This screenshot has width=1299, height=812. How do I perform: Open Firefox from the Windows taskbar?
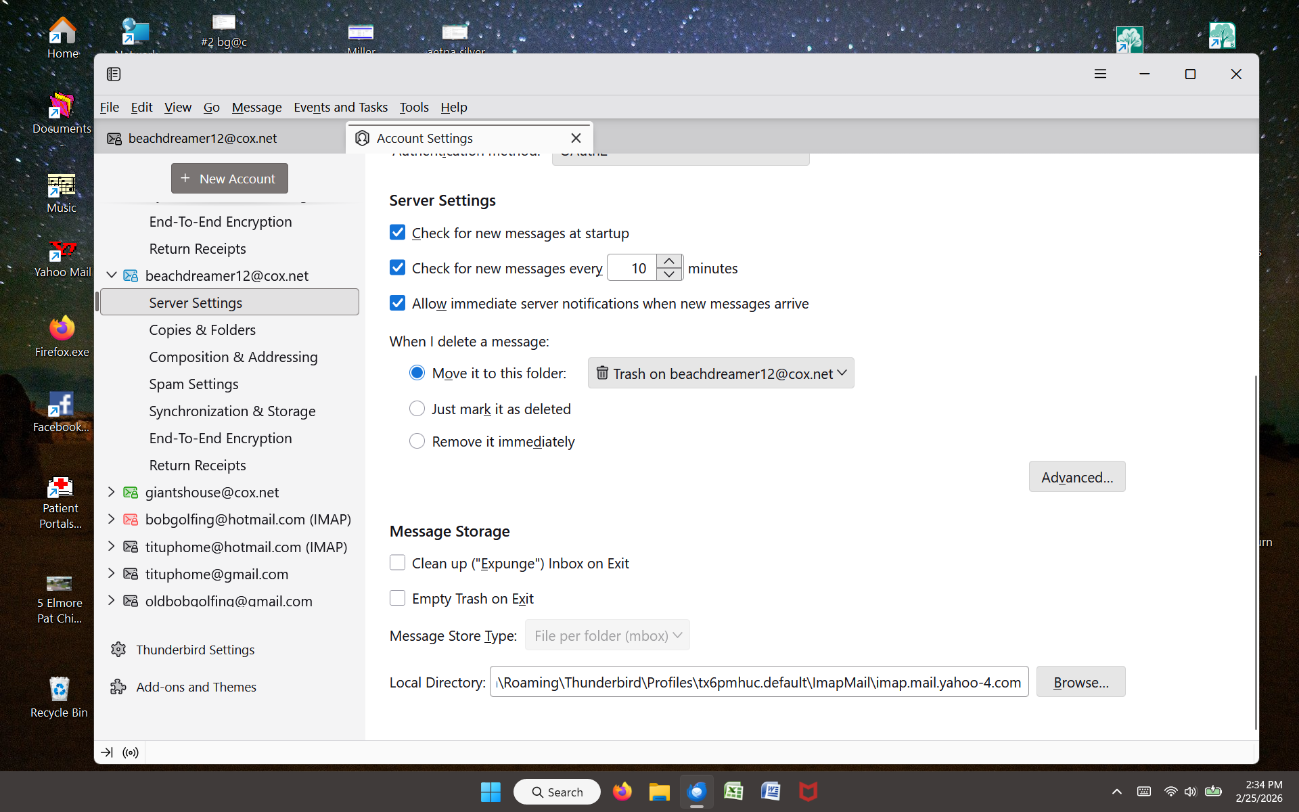(622, 792)
